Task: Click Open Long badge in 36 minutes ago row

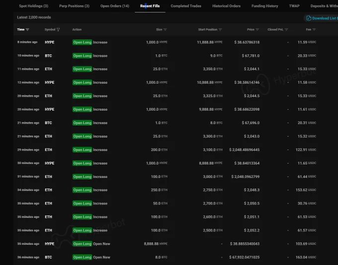Action: pyautogui.click(x=82, y=257)
